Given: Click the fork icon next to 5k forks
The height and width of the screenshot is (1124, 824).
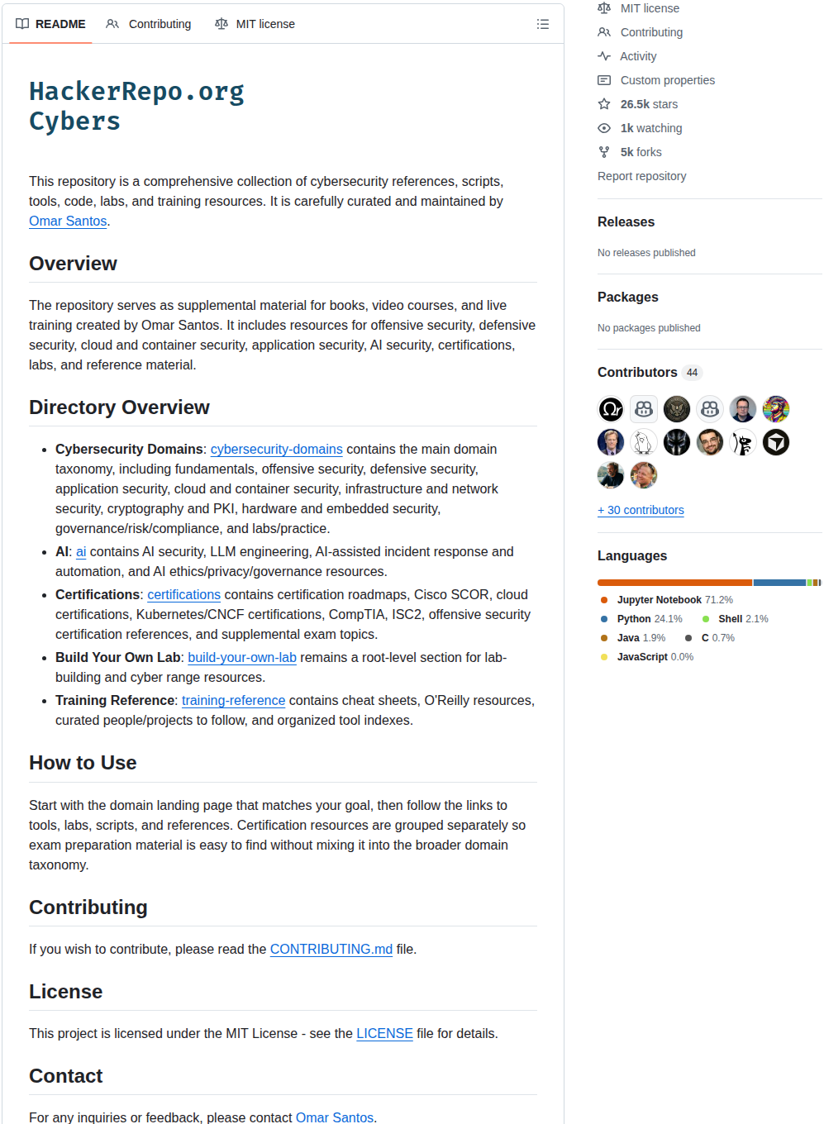Looking at the screenshot, I should (x=604, y=152).
